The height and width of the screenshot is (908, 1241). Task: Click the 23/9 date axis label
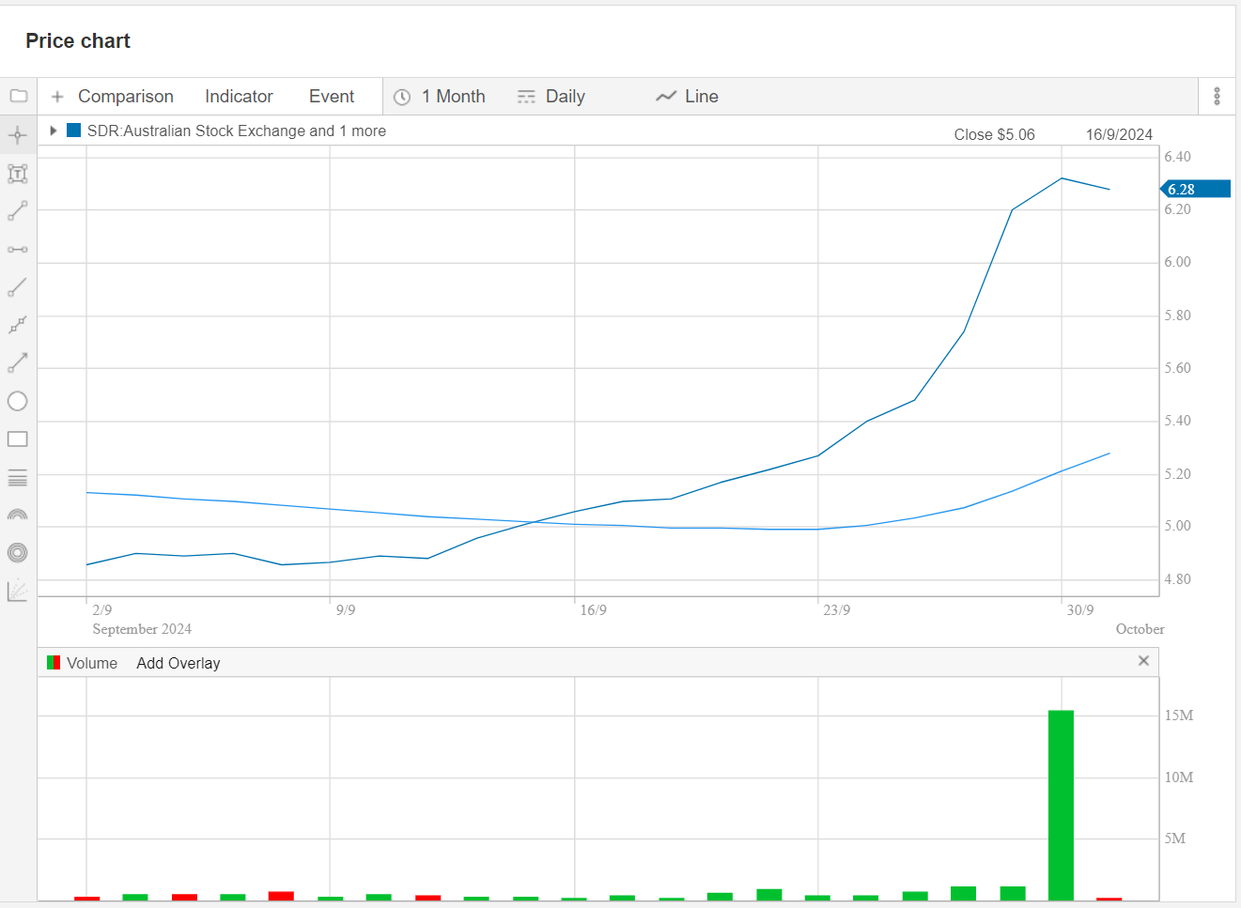(836, 610)
